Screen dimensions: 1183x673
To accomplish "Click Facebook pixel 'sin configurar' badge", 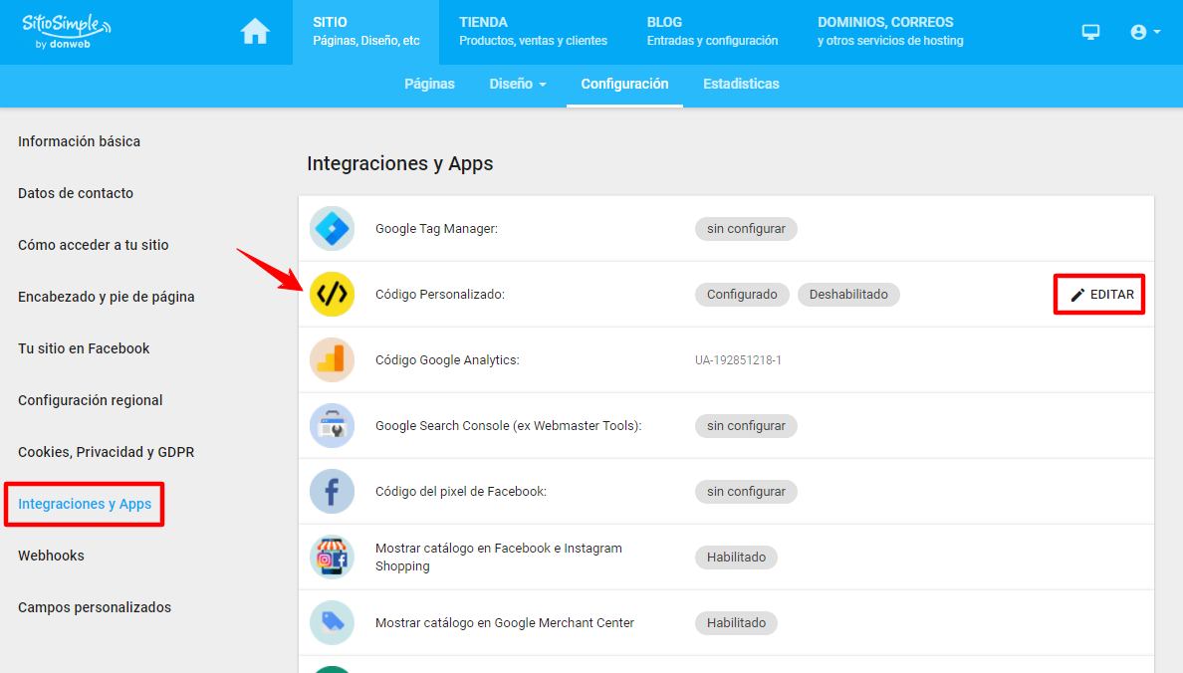I will [x=746, y=491].
